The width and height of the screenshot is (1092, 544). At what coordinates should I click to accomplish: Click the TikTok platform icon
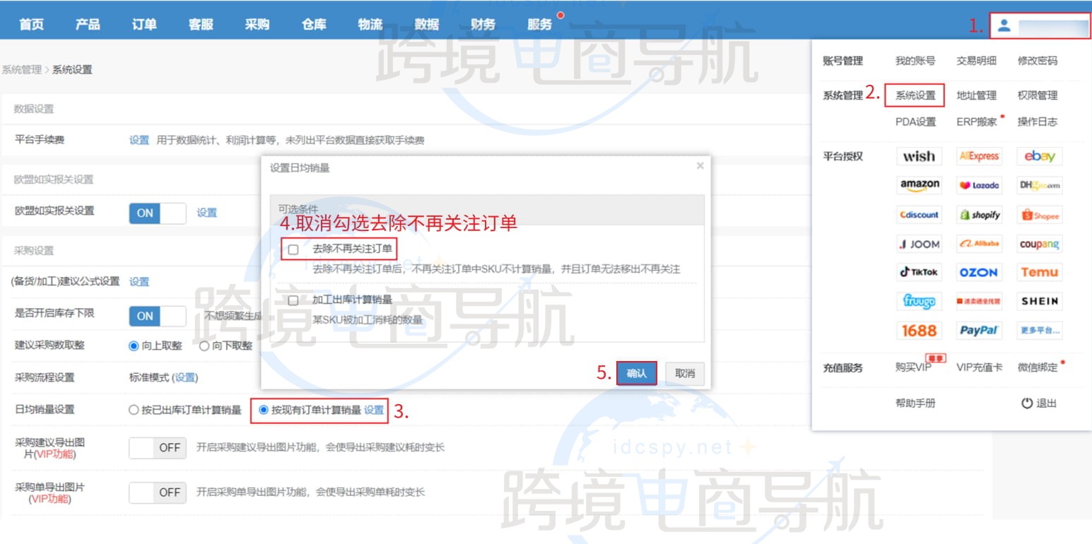919,272
